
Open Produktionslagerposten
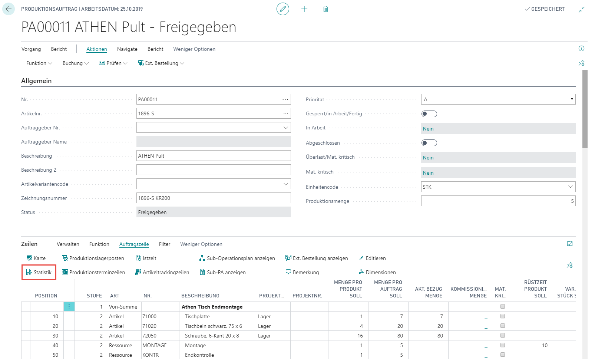[x=93, y=258]
